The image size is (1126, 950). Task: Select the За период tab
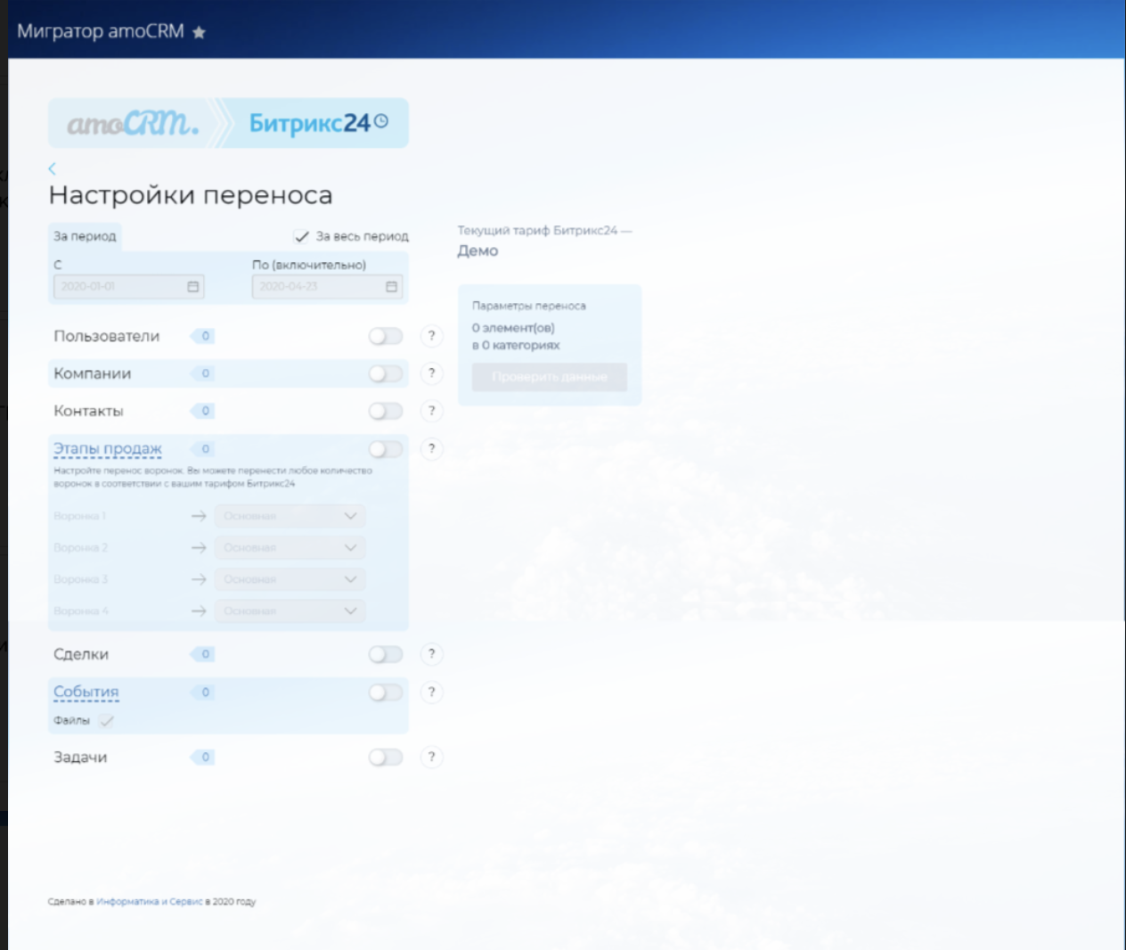coord(85,236)
